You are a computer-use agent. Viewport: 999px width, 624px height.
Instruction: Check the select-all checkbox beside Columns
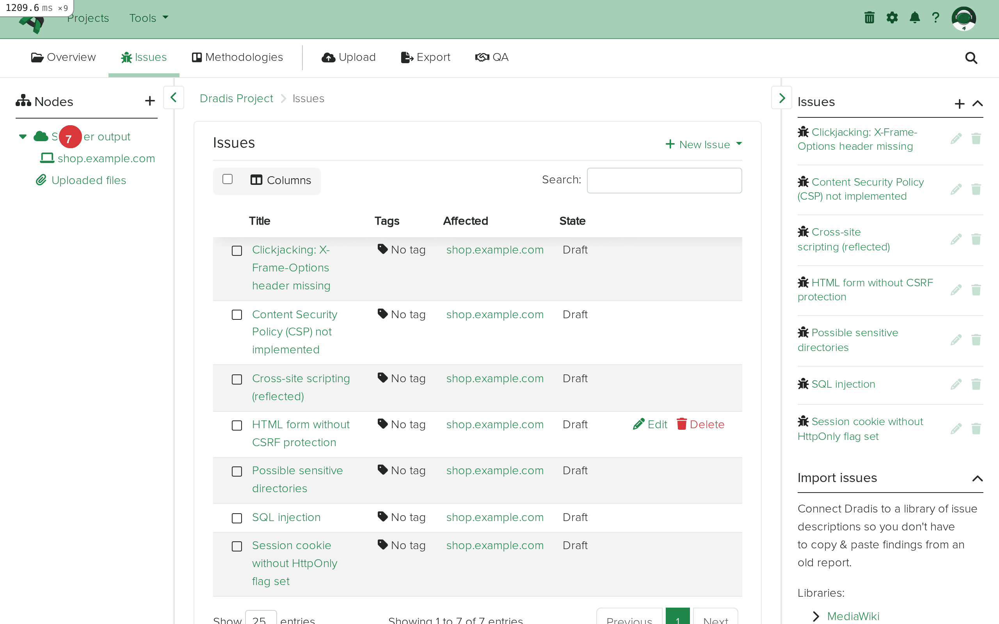tap(228, 179)
